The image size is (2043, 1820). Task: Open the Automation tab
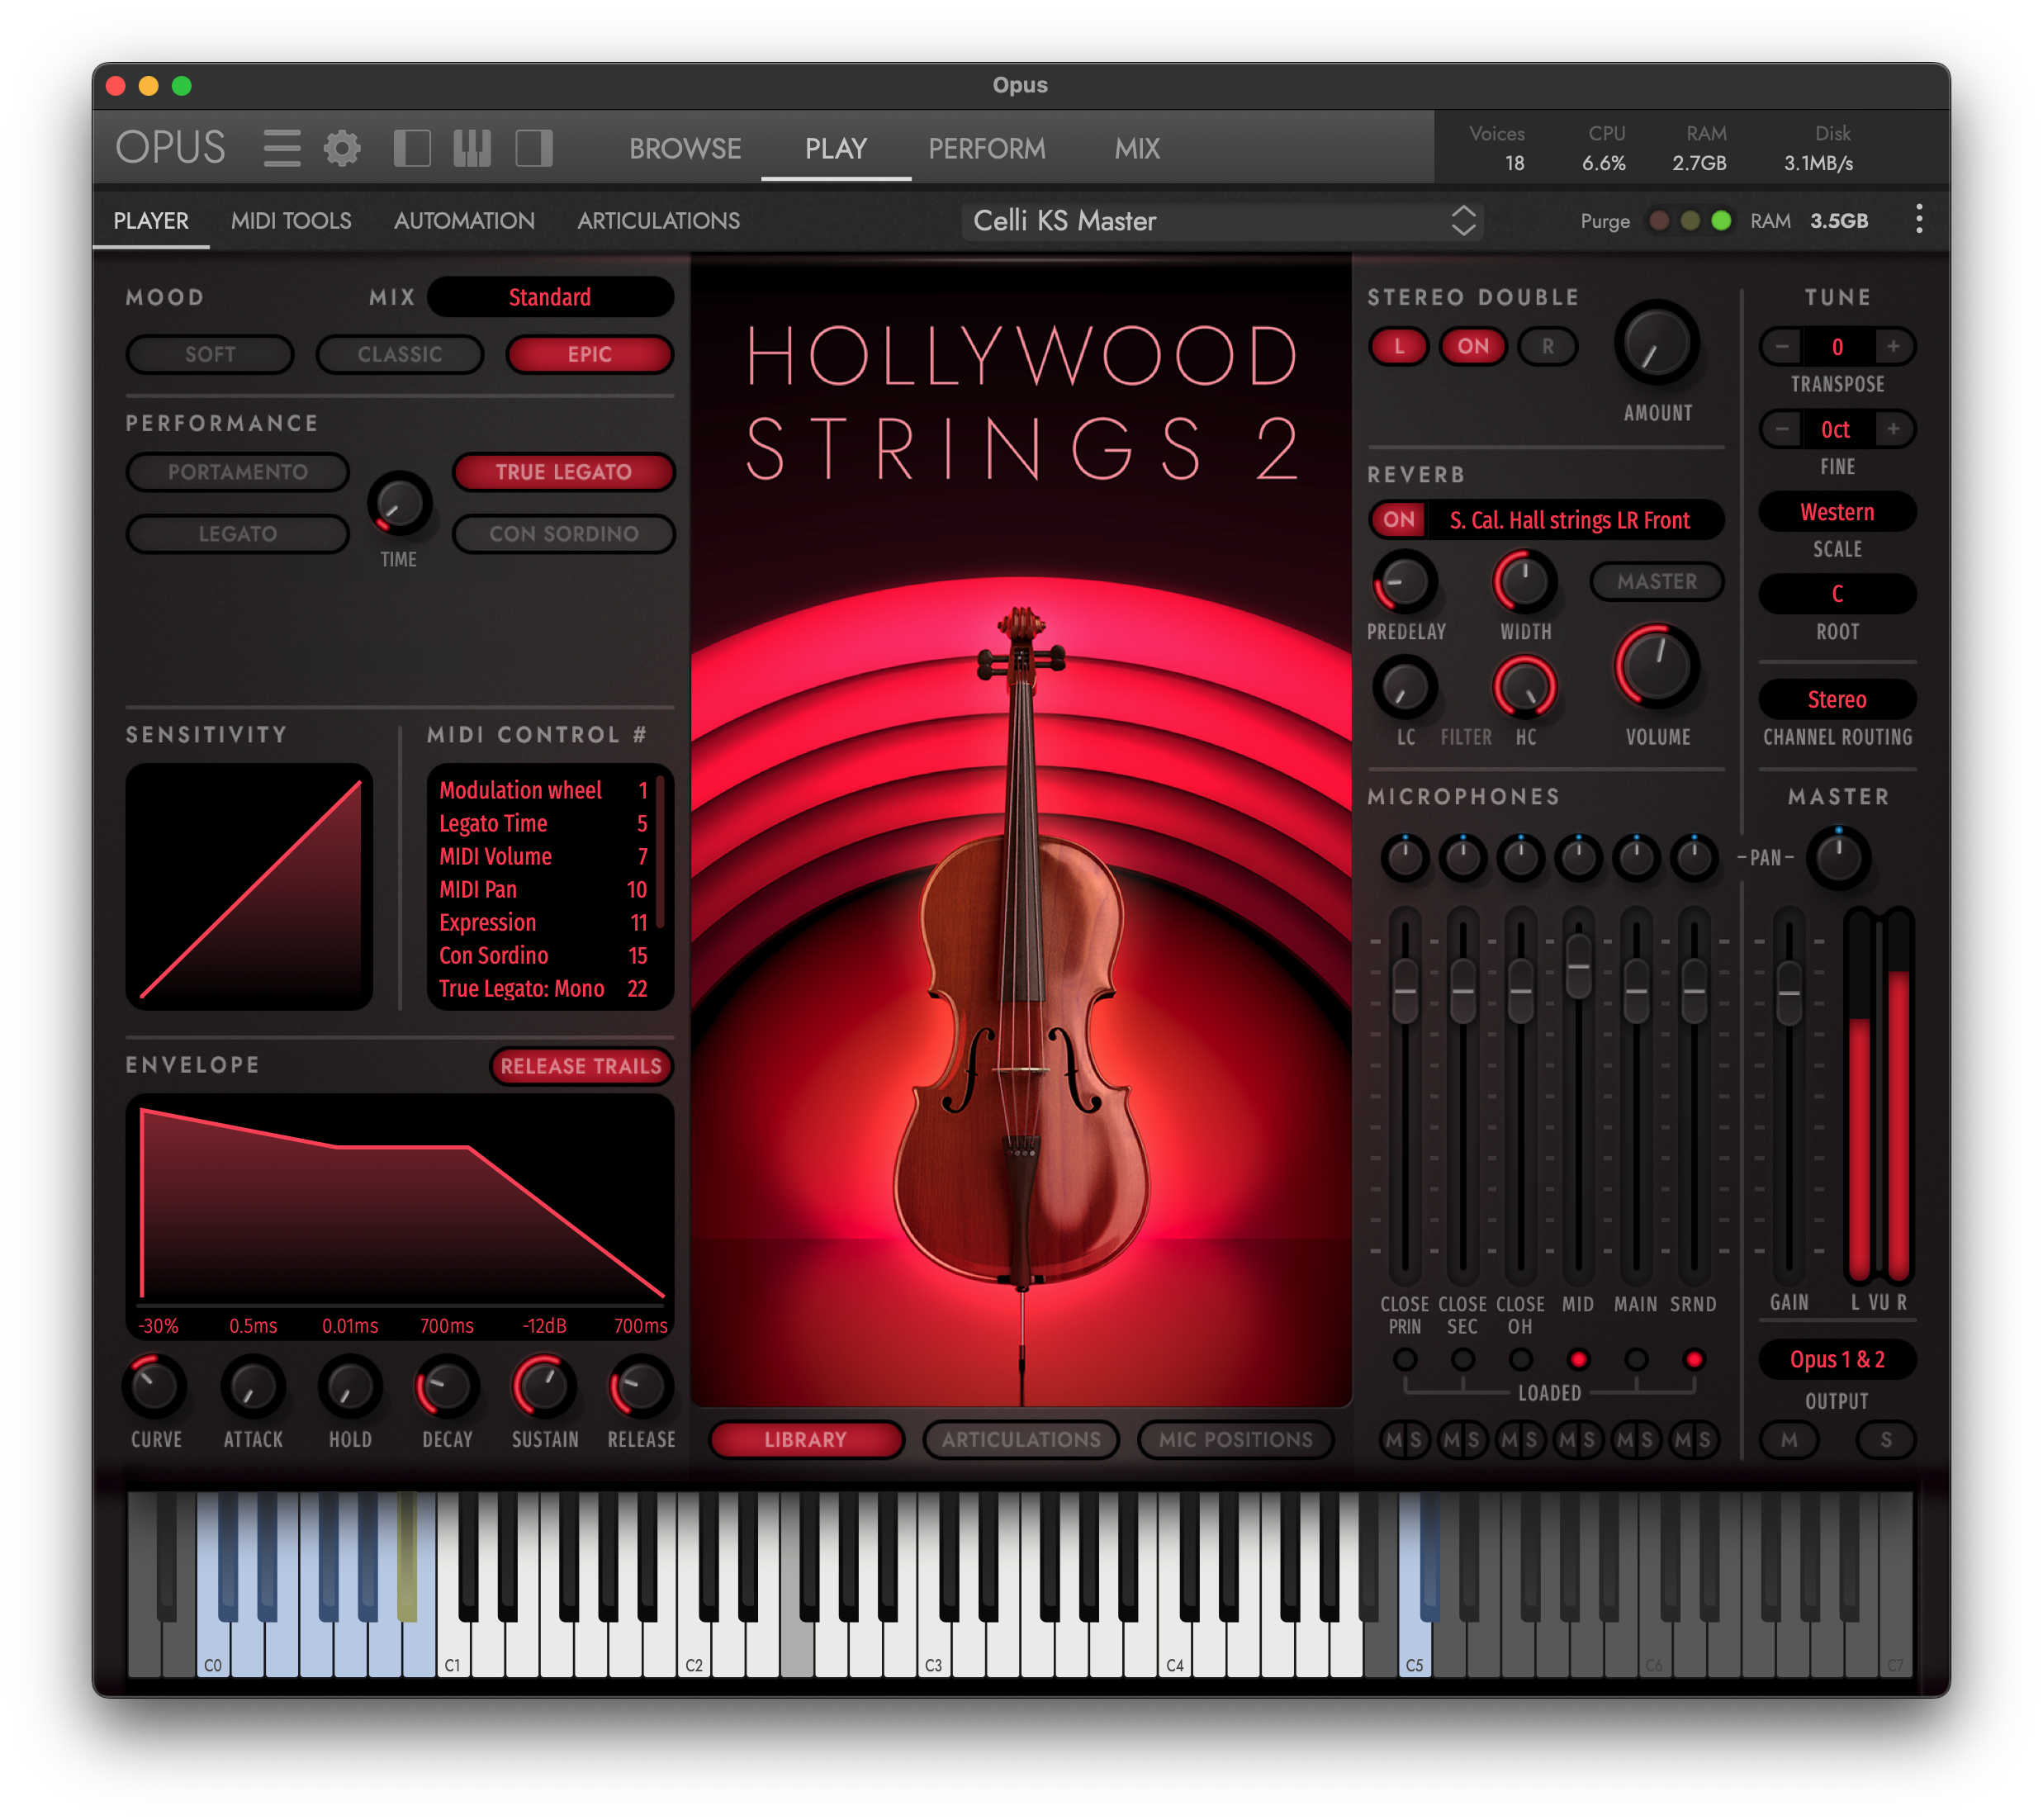click(x=464, y=220)
